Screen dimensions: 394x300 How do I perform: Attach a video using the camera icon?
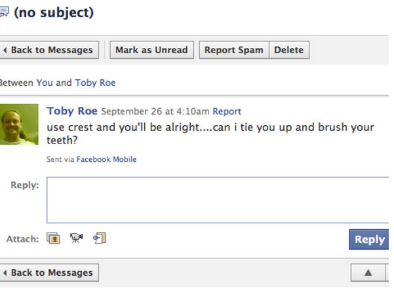77,238
